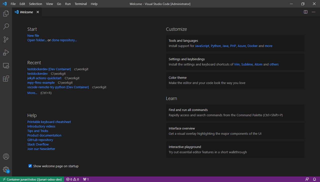Open Stack Overflow link
The image size is (320, 182).
pyautogui.click(x=38, y=144)
